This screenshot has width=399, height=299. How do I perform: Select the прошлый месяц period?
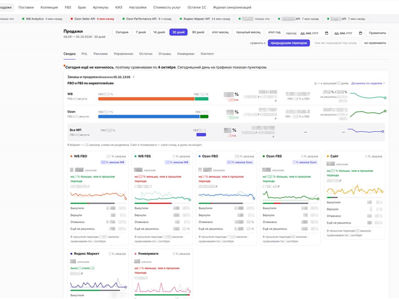[x=248, y=32]
